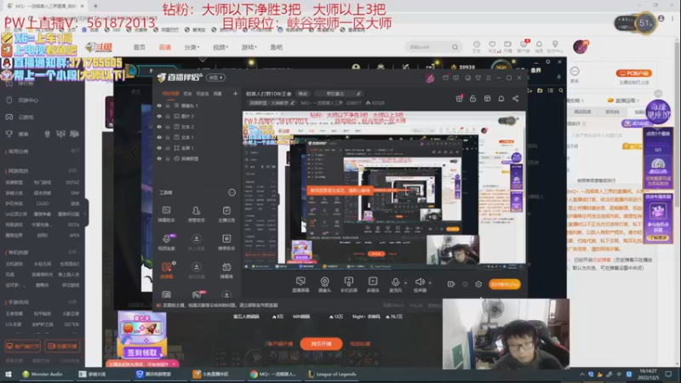This screenshot has height=383, width=681.
Task: Open Windows Start menu
Action: (x=9, y=374)
